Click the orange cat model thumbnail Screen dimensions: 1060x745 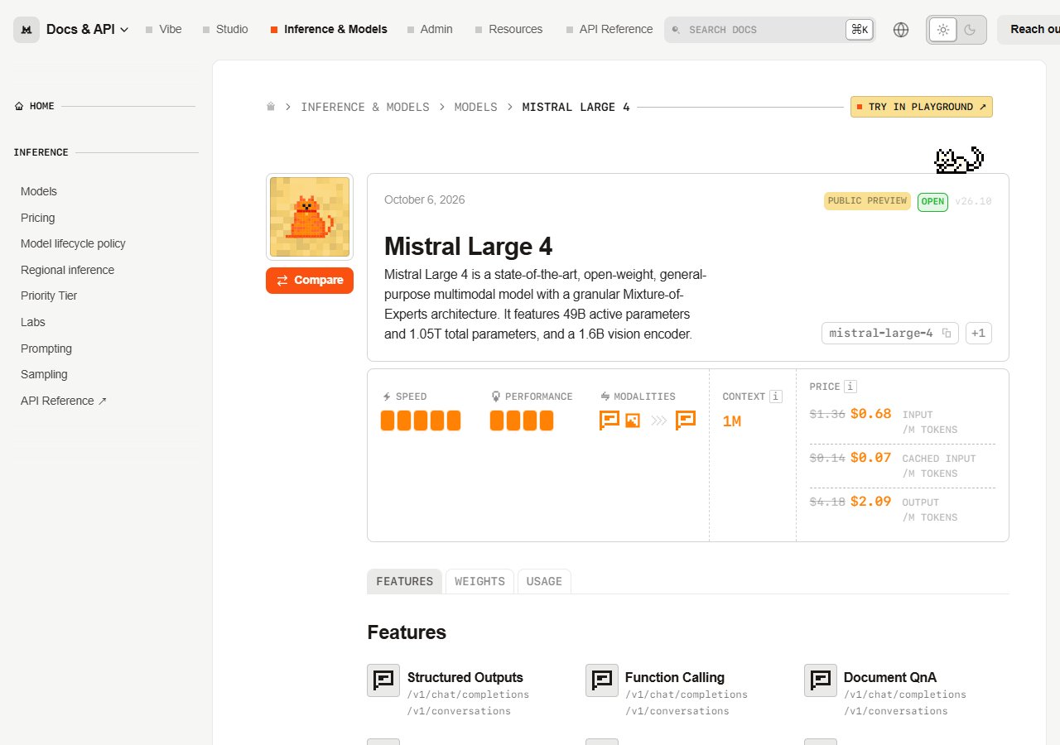tap(310, 217)
